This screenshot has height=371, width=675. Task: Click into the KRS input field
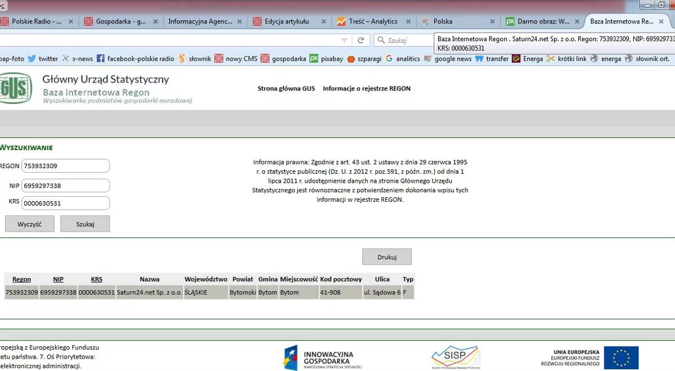click(x=65, y=203)
